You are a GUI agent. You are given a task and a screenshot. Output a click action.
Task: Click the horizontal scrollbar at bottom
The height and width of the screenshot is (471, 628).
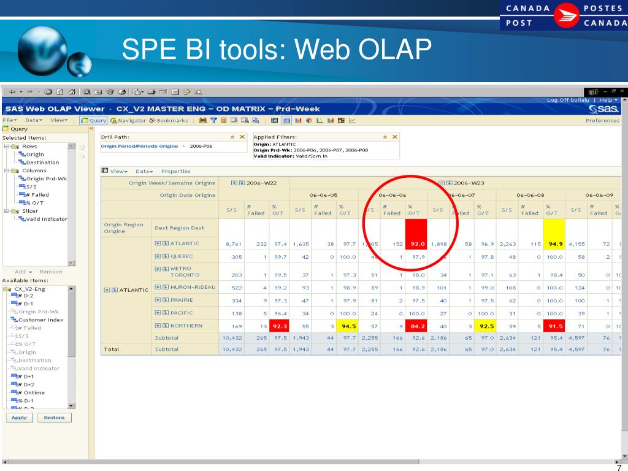point(214,462)
